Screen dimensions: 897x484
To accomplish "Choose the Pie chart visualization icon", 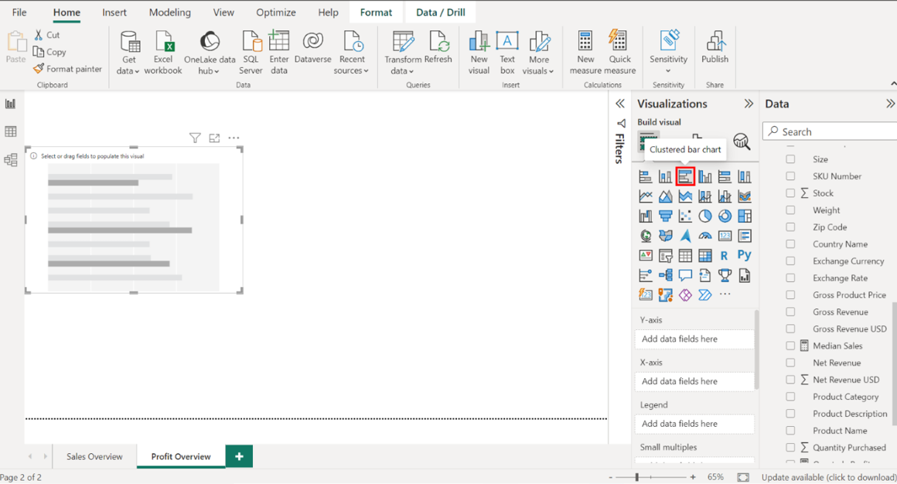I will (x=705, y=216).
